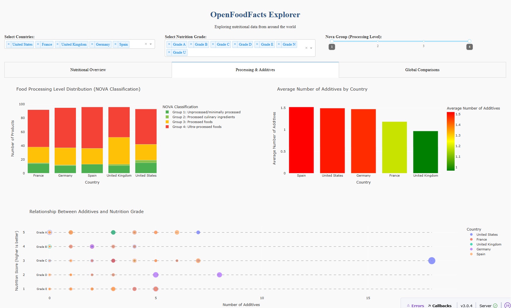
Task: Click Germany stacked bar red segment
Action: click(65, 128)
